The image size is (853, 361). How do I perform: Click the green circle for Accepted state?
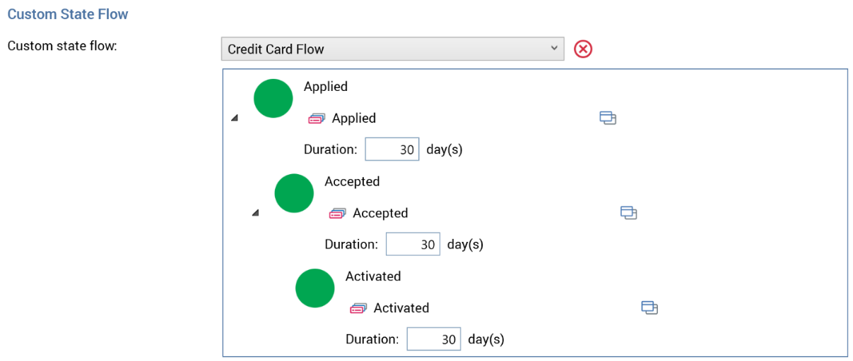[x=294, y=193]
